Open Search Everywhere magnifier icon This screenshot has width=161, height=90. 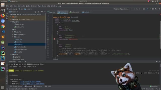pos(159,9)
